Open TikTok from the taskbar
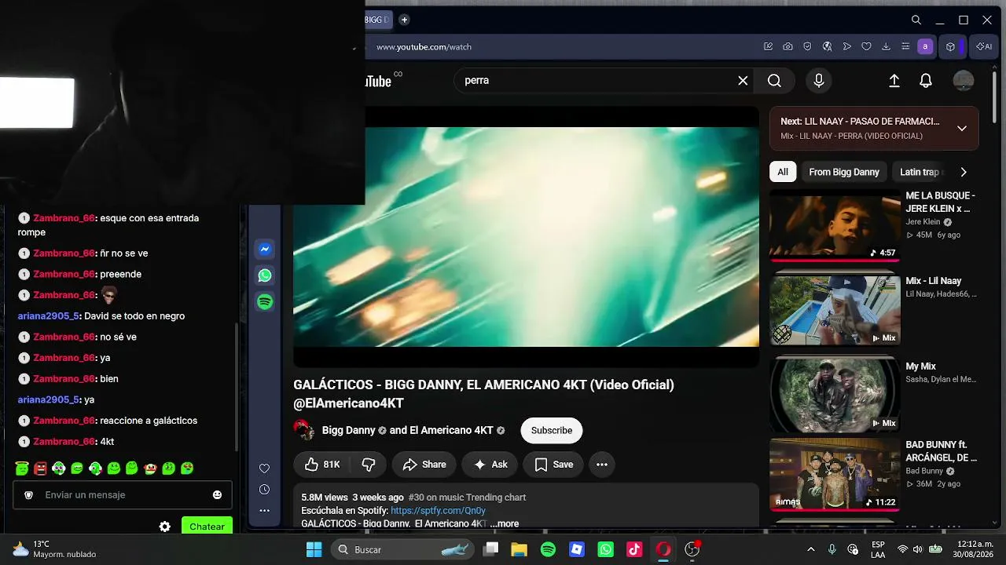The image size is (1006, 565). pyautogui.click(x=634, y=549)
